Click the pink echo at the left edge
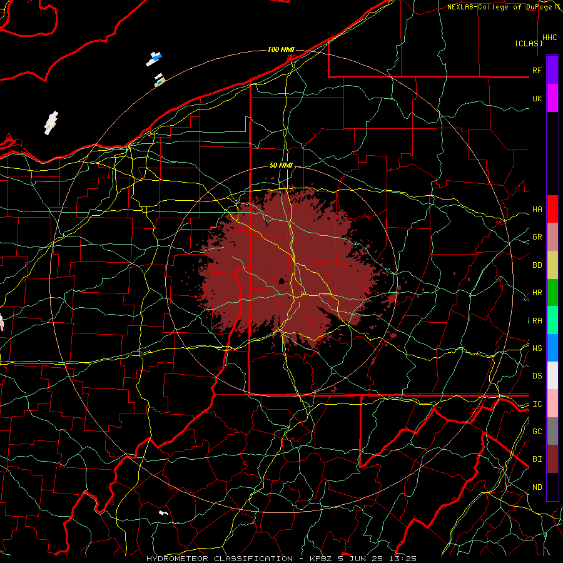Viewport: 563px width, 563px height. (x=1, y=322)
